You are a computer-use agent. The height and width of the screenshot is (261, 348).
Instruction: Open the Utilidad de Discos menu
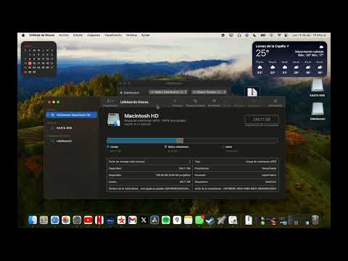pos(41,36)
